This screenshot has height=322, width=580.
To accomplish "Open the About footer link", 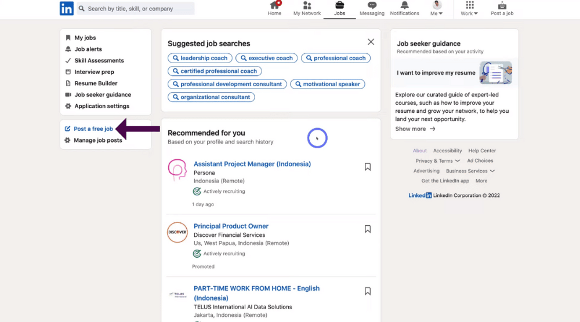I will point(420,151).
